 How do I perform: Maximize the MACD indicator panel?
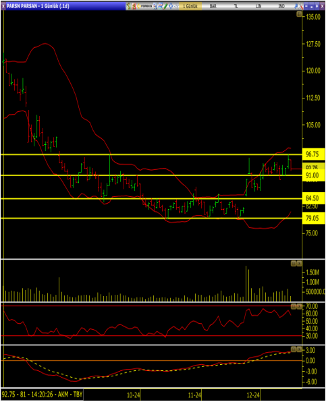pos(294,349)
